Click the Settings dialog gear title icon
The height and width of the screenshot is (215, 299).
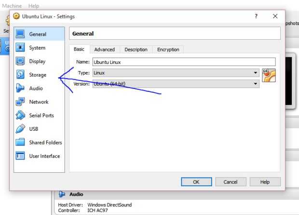pyautogui.click(x=16, y=16)
